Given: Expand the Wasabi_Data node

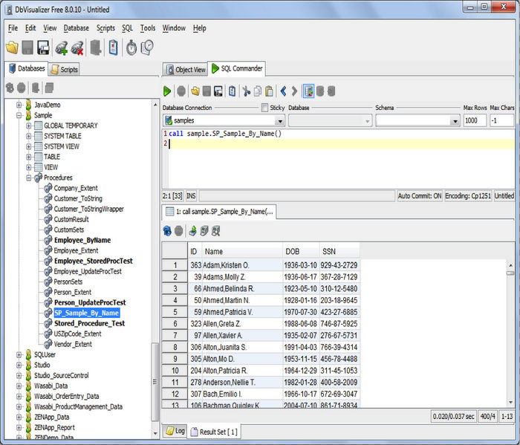Looking at the screenshot, I should pyautogui.click(x=19, y=386).
